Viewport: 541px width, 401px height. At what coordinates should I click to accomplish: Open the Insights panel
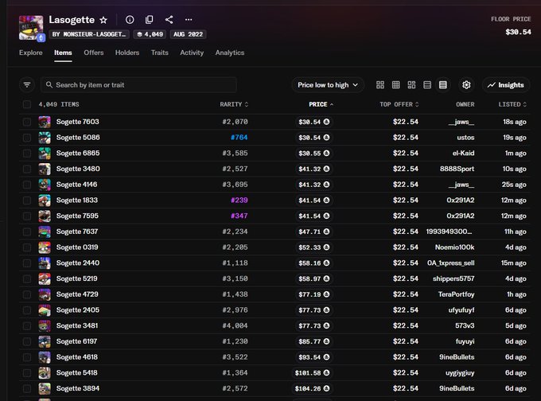(x=506, y=85)
